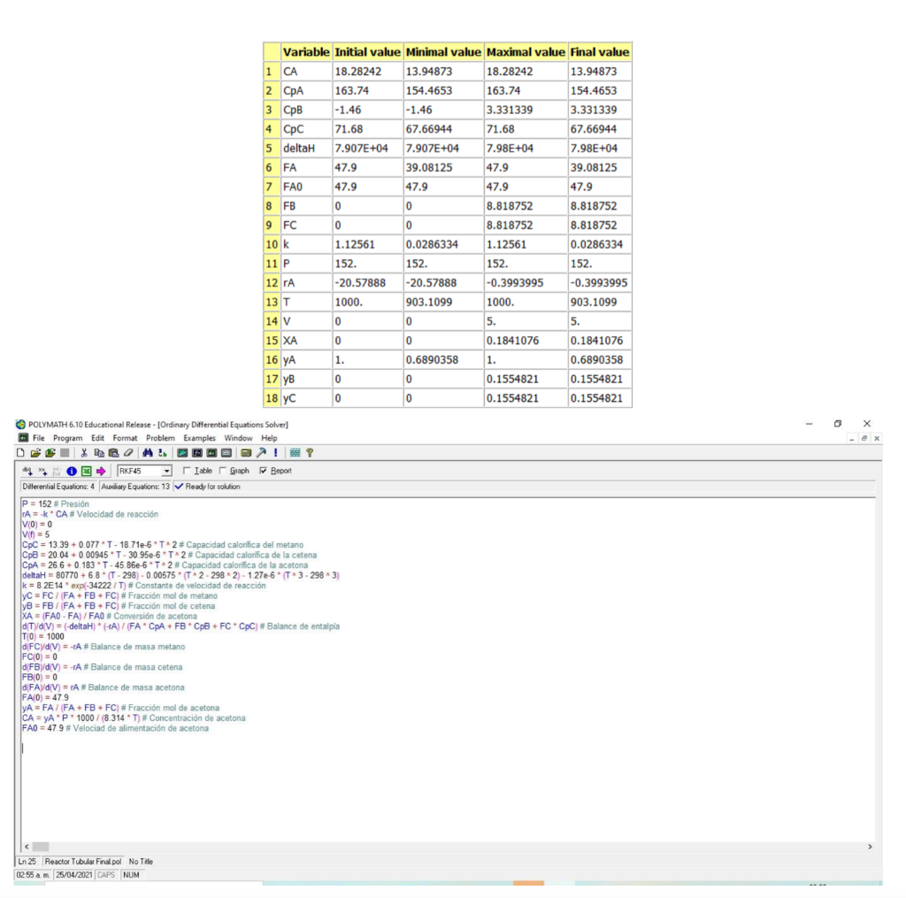Paste using the clipboard icon
The height and width of the screenshot is (898, 906).
[x=113, y=452]
